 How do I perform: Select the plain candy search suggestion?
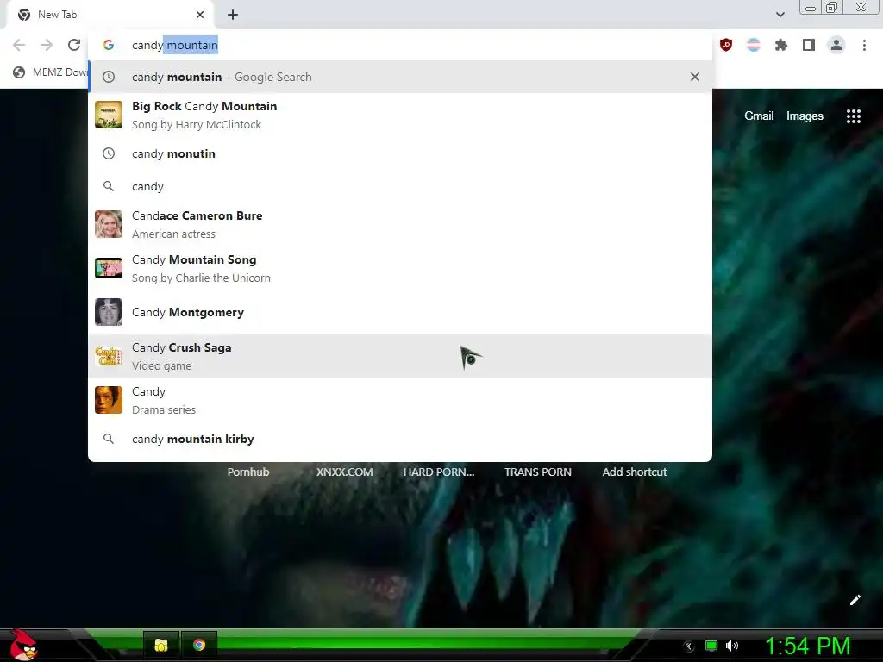[400, 186]
